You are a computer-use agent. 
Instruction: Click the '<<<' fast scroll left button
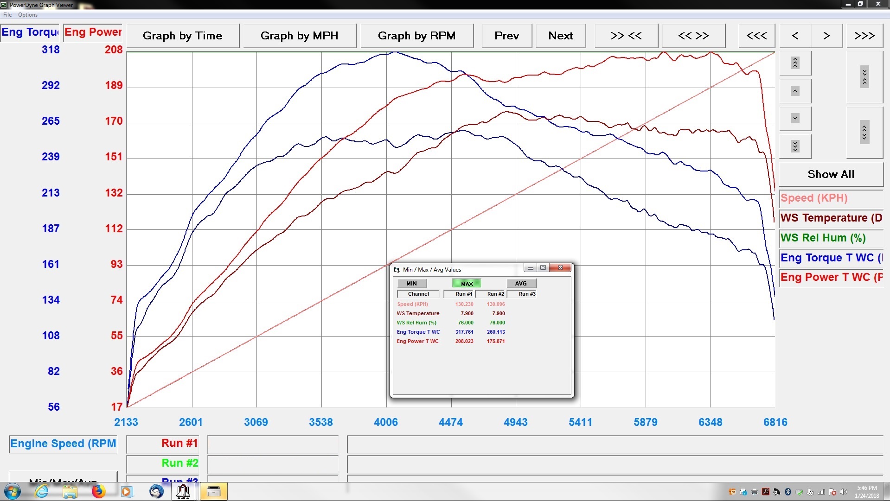[756, 36]
